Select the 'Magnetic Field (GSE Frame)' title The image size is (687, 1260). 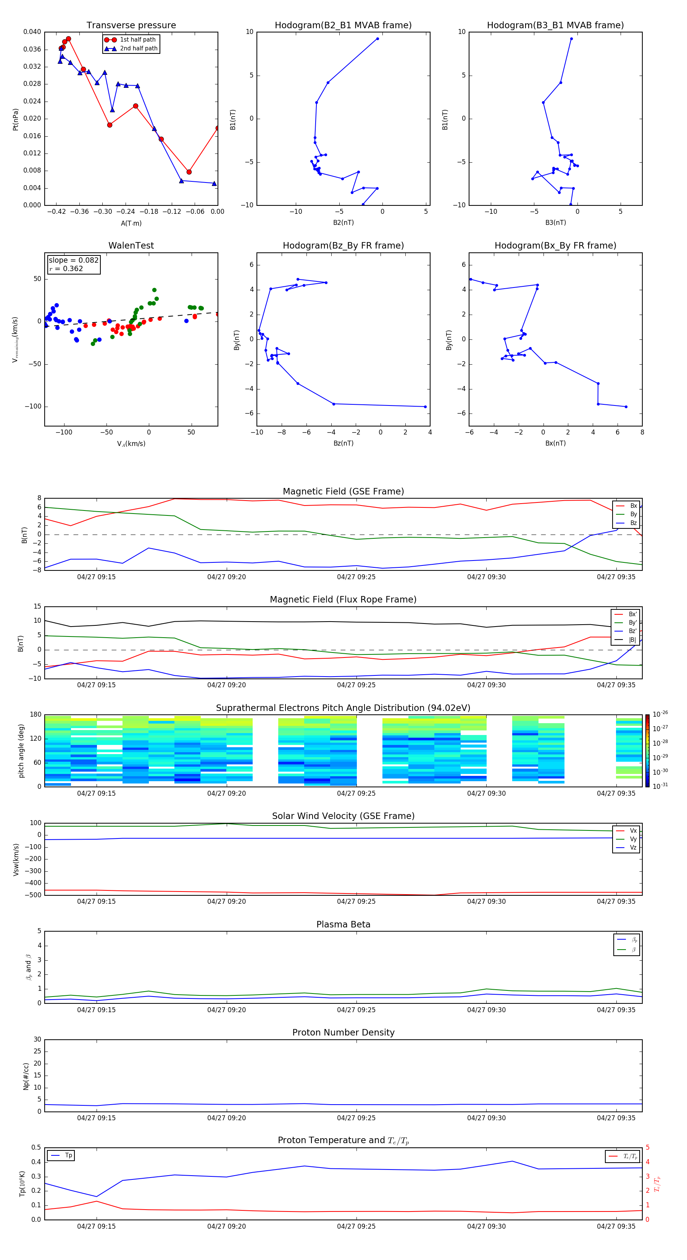pyautogui.click(x=343, y=491)
